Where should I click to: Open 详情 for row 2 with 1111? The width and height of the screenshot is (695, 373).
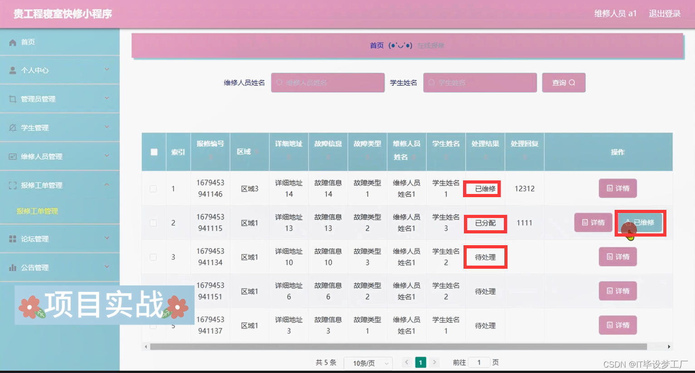[593, 223]
